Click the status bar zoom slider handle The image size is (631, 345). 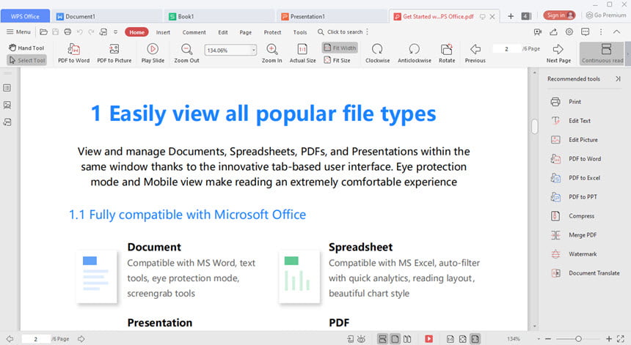pyautogui.click(x=578, y=339)
